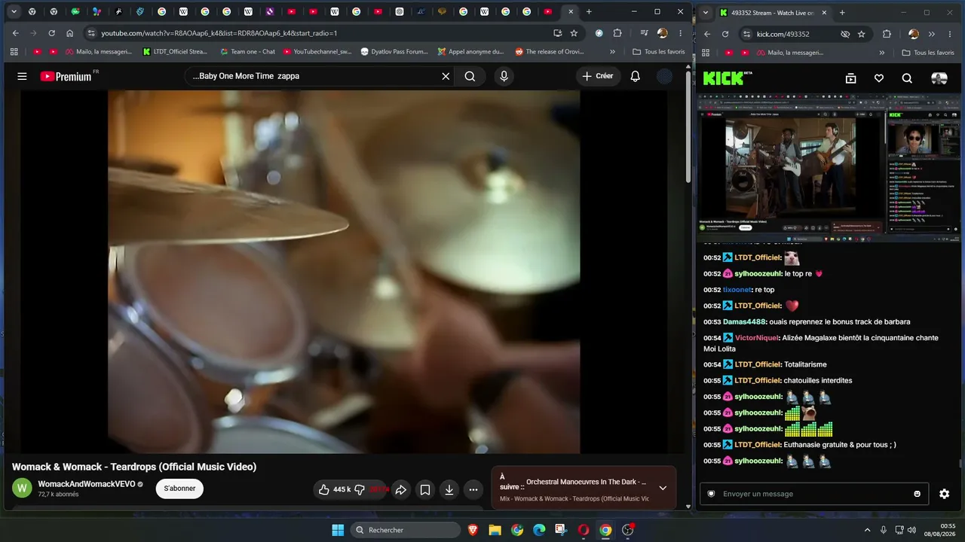The image size is (965, 542).
Task: Download the Teardrops video
Action: pyautogui.click(x=449, y=489)
